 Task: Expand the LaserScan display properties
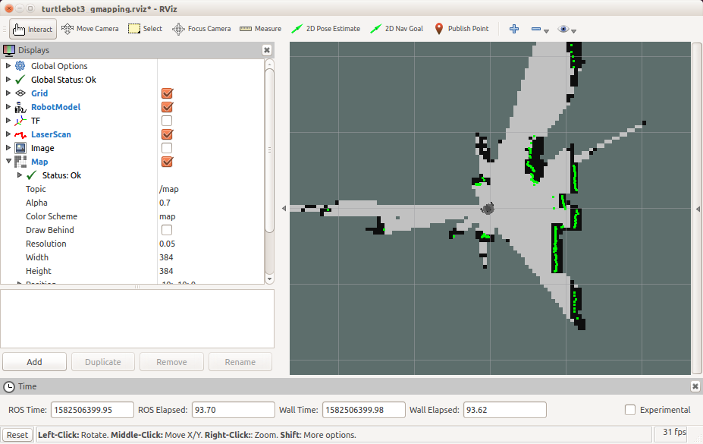(x=8, y=134)
